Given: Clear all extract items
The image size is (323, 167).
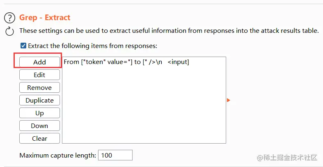Looking at the screenshot, I should 39,138.
